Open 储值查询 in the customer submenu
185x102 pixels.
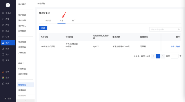click(22, 90)
